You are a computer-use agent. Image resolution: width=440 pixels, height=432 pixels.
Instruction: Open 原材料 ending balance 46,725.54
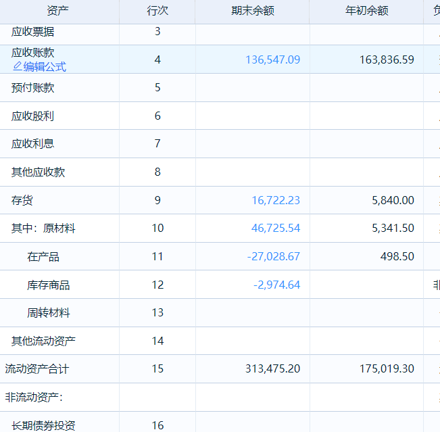(275, 229)
